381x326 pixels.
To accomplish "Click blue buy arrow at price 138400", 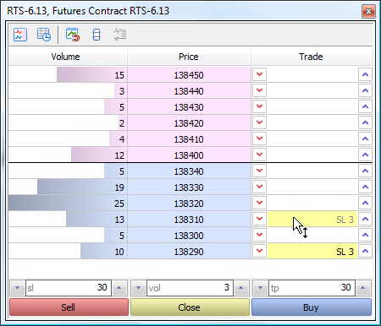I will (x=365, y=155).
